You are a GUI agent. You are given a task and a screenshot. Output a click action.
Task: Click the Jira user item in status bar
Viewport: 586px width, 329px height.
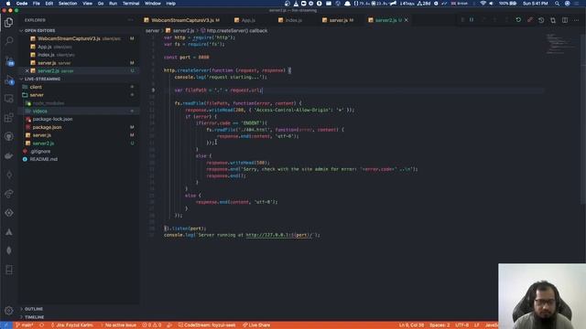click(x=72, y=325)
